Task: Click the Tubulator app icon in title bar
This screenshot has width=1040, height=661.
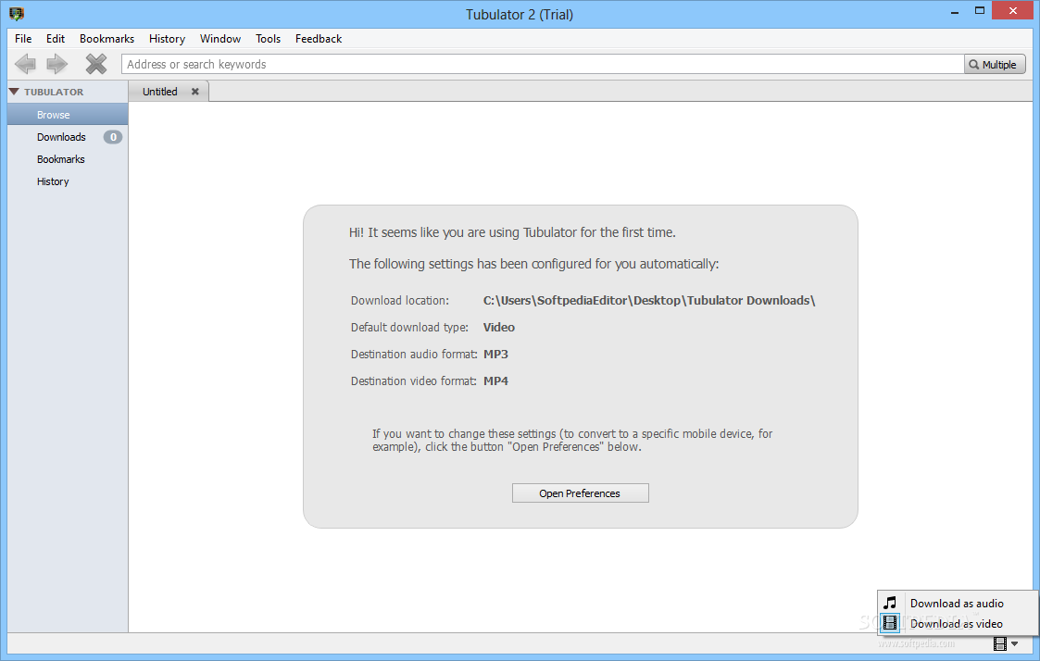Action: coord(17,14)
